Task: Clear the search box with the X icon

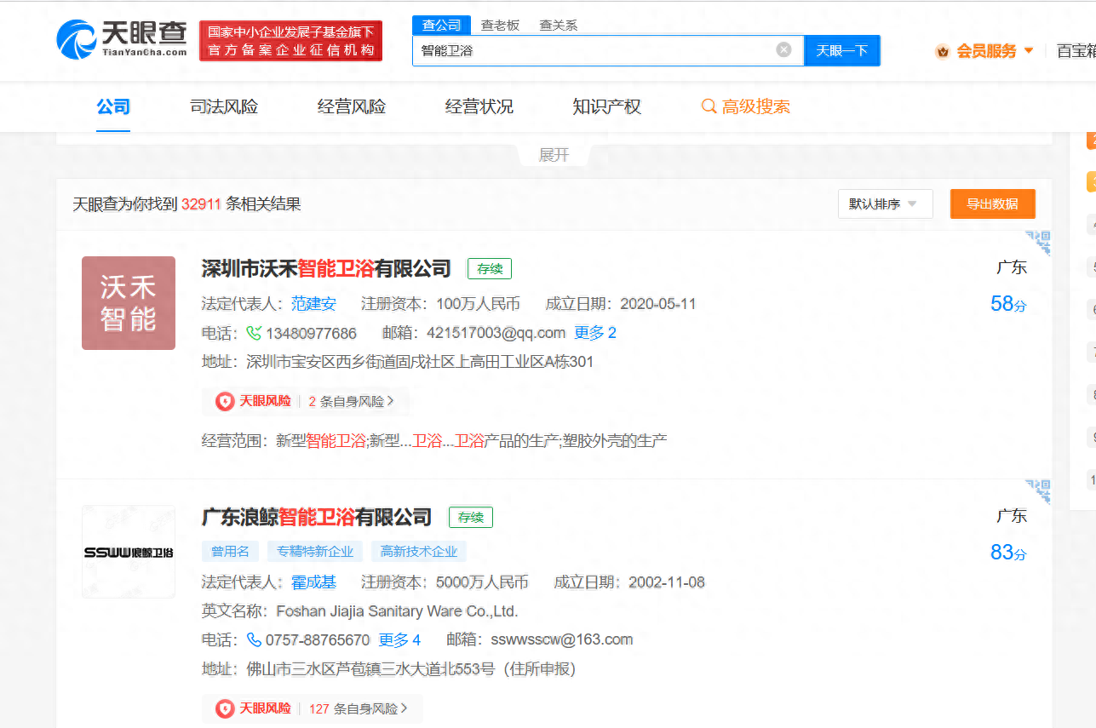Action: (x=783, y=50)
